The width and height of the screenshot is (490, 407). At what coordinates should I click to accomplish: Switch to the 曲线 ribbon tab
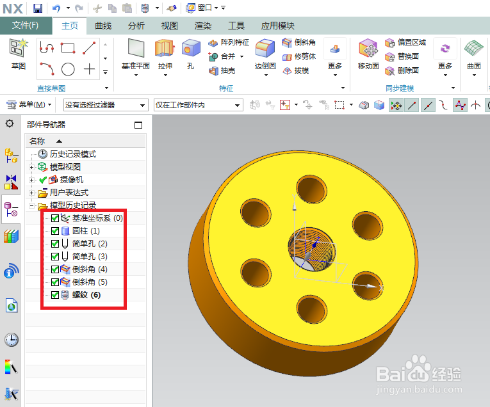click(103, 26)
